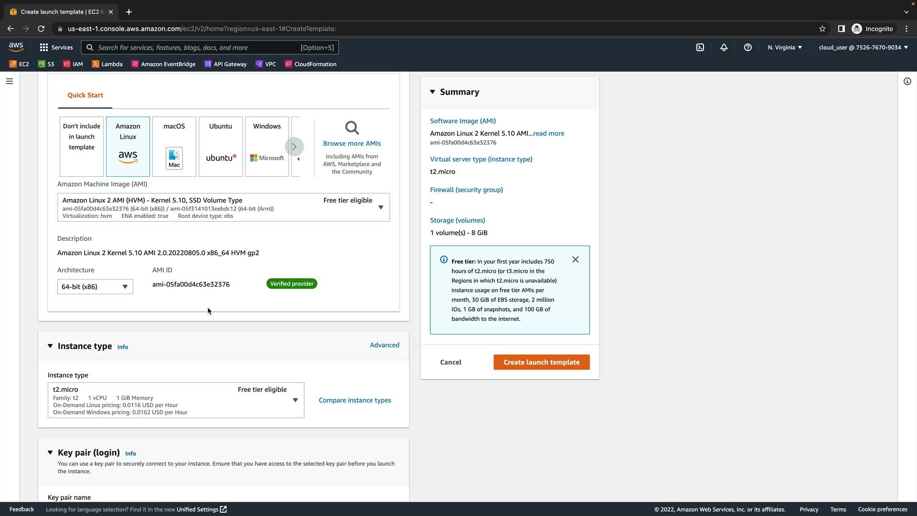Choose Don't include in launch template
Viewport: 917px width, 516px height.
pos(82,146)
